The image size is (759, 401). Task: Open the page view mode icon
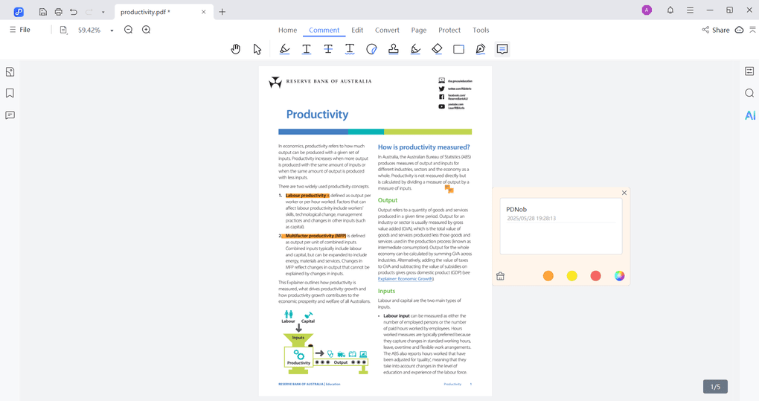coord(63,30)
